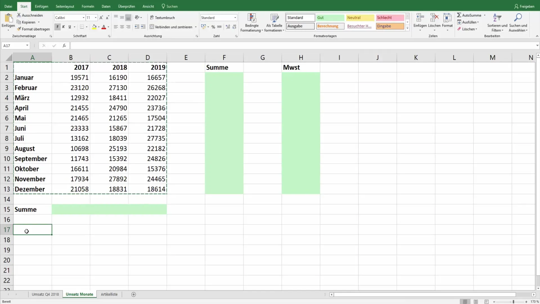Apply thousands separator format 000
This screenshot has width=540, height=304.
click(x=219, y=27)
